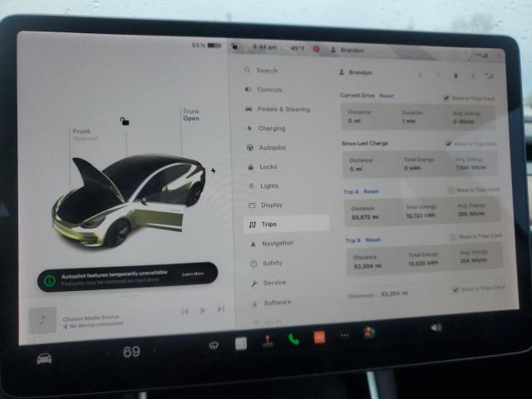532x399 pixels.
Task: Tap the play button in media player
Action: click(x=203, y=310)
